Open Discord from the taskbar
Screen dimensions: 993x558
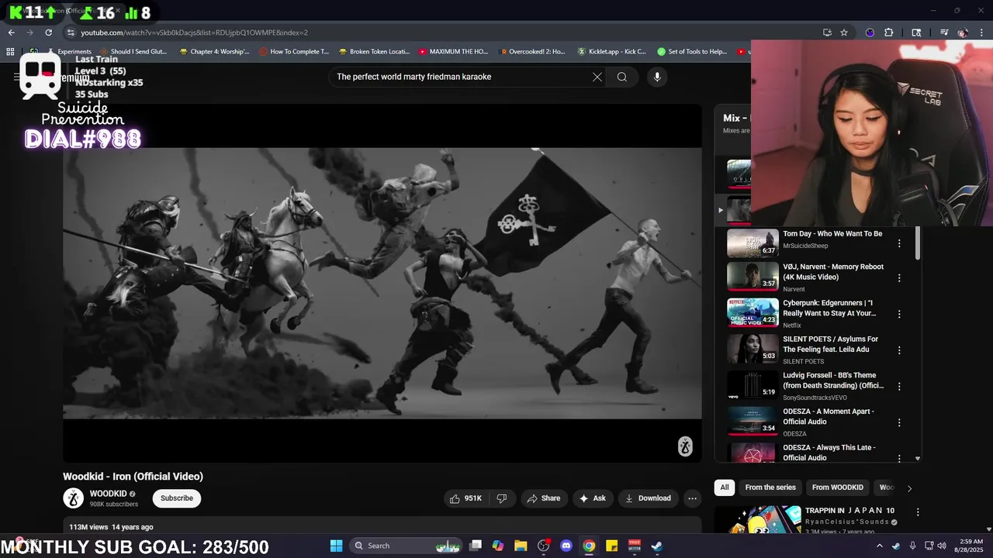(x=566, y=546)
